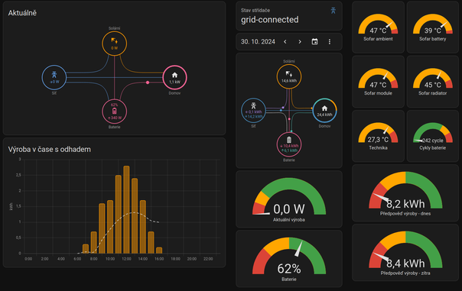Open the Sofar module temperature gauge

pyautogui.click(x=378, y=82)
